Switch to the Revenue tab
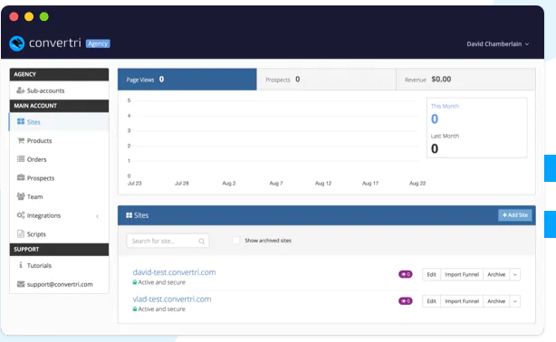This screenshot has width=556, height=342. pyautogui.click(x=465, y=80)
